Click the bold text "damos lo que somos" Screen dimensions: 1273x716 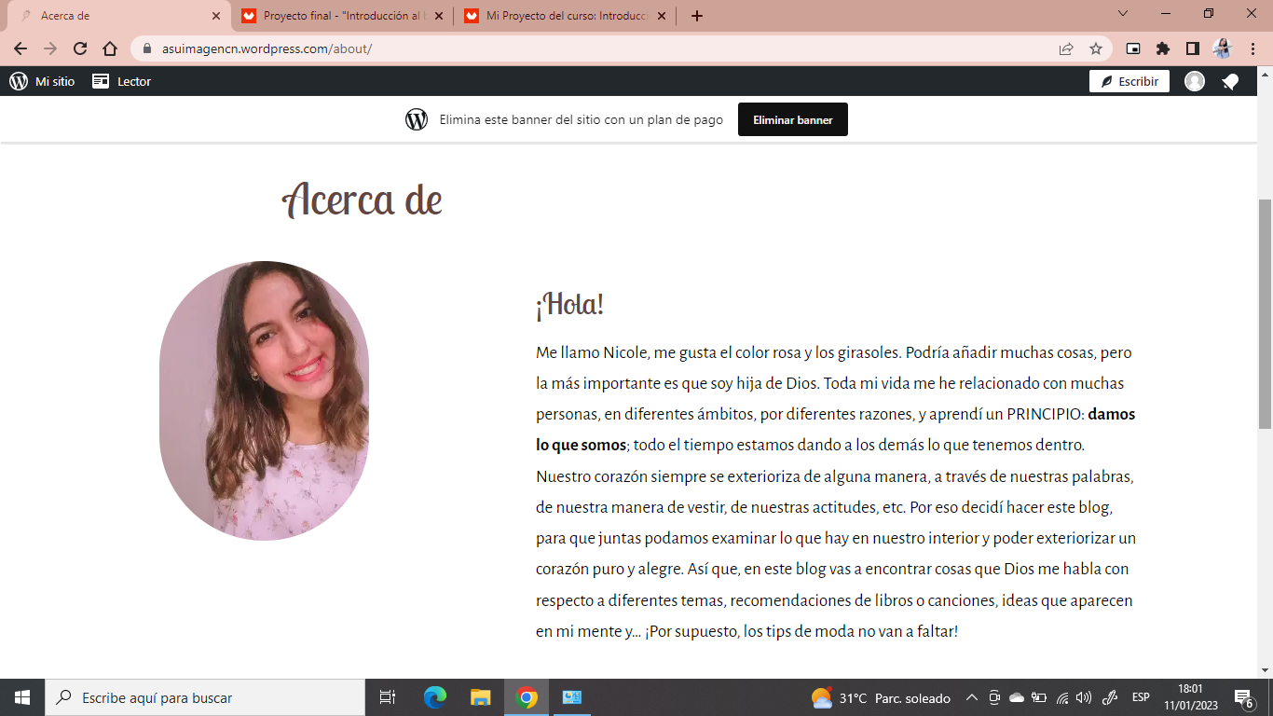[x=835, y=430]
